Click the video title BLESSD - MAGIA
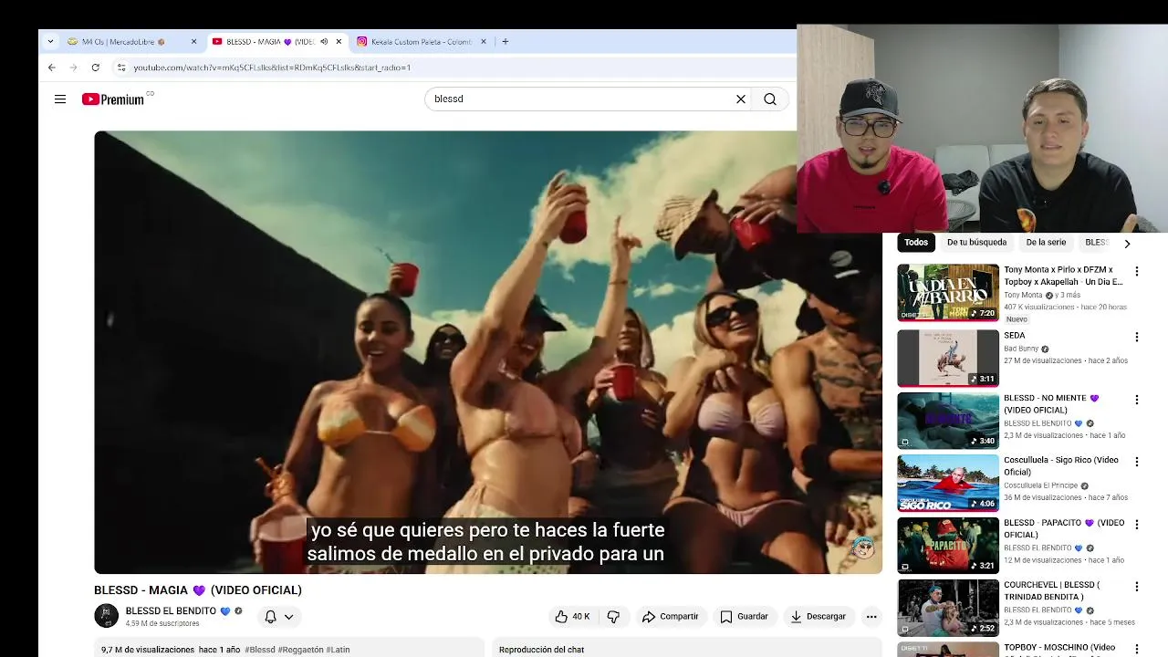The image size is (1168, 657). (198, 590)
